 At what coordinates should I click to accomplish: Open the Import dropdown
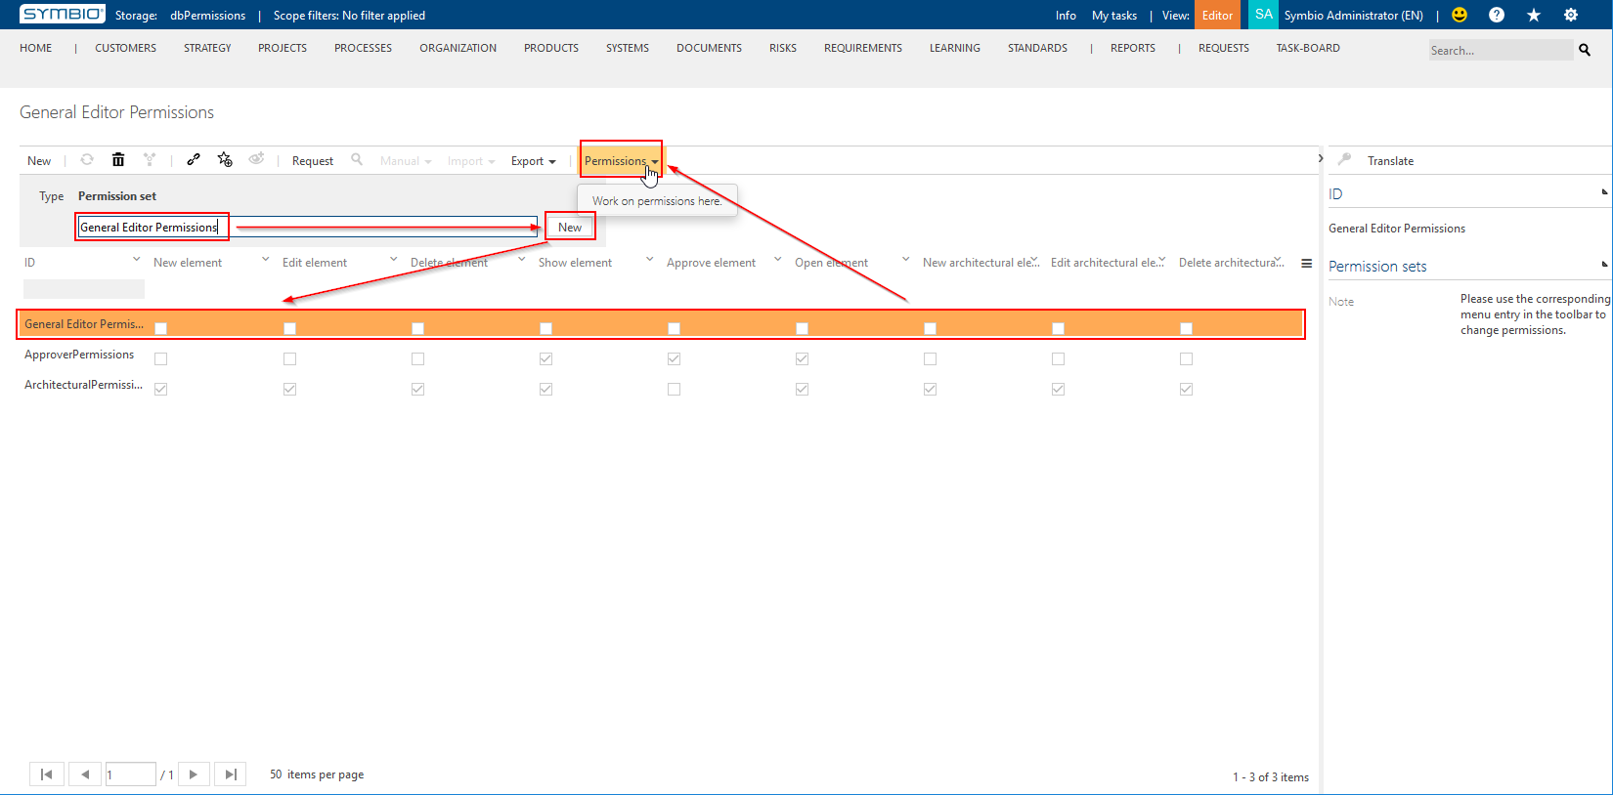coord(471,161)
